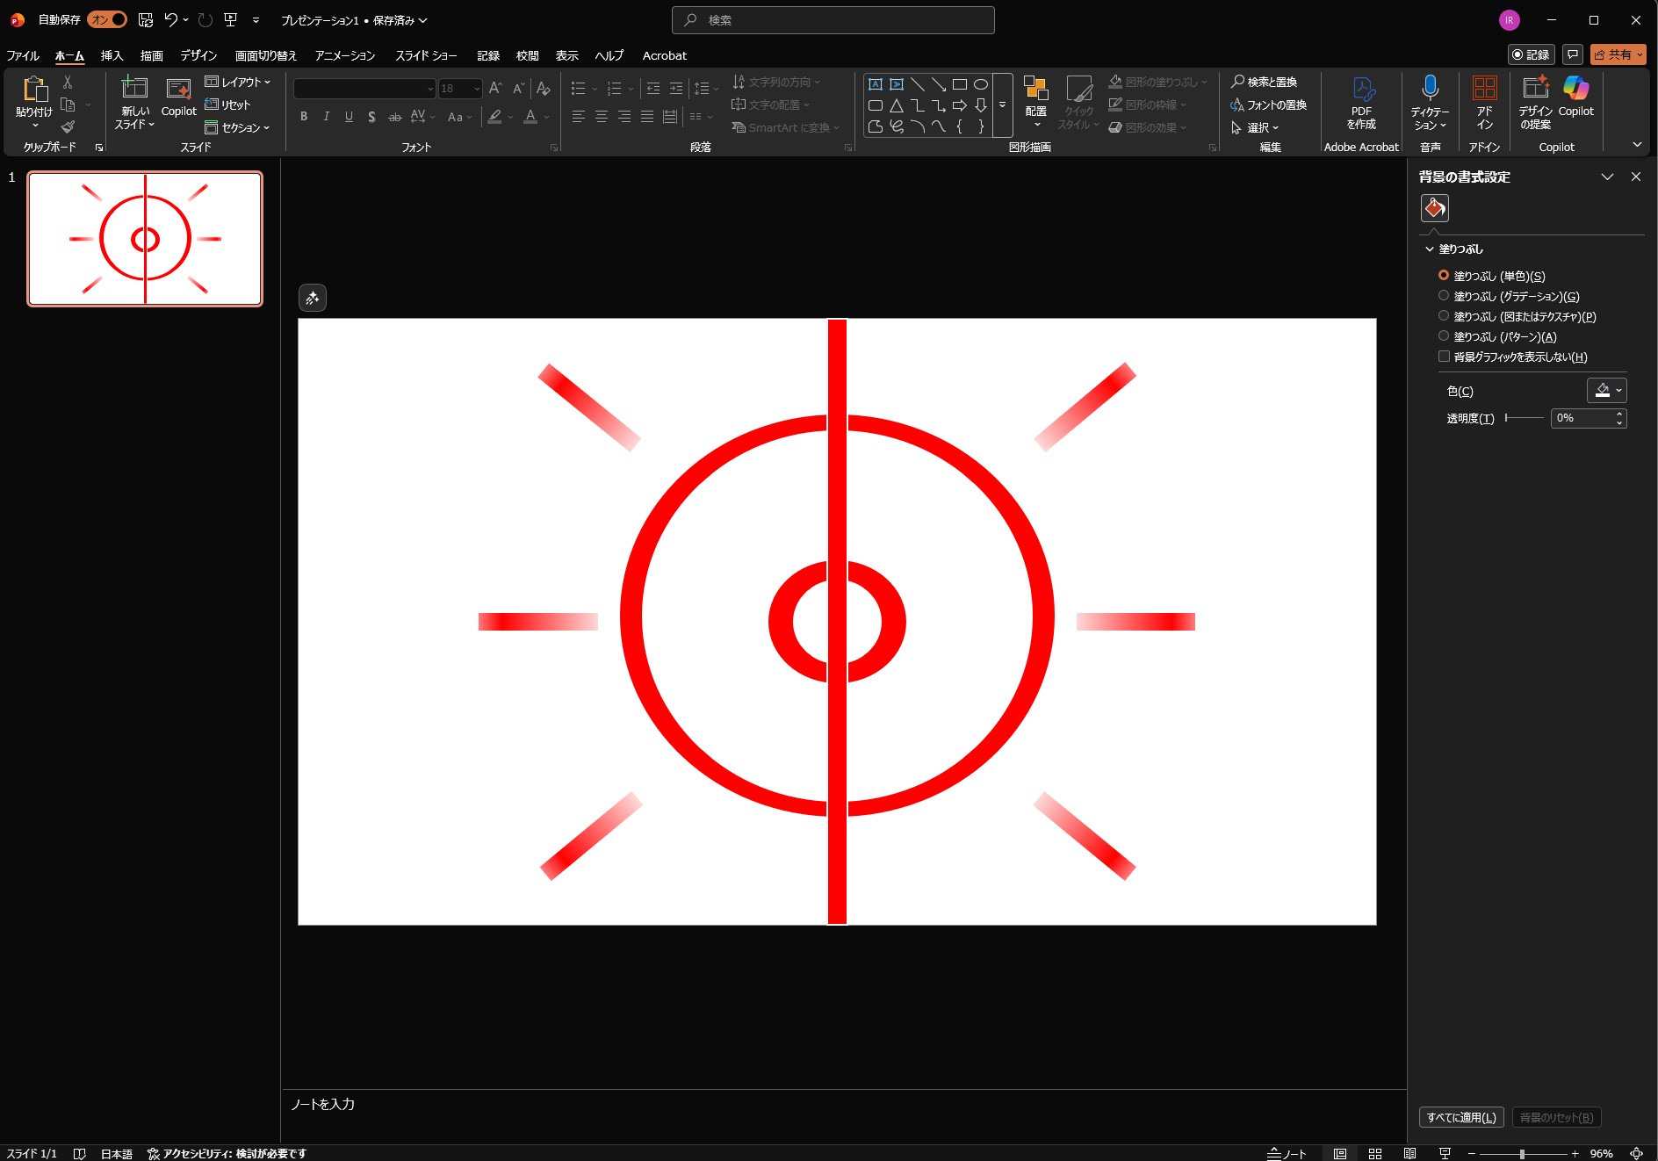This screenshot has width=1658, height=1161.
Task: Open the アニメーション ribbon tab
Action: point(344,55)
